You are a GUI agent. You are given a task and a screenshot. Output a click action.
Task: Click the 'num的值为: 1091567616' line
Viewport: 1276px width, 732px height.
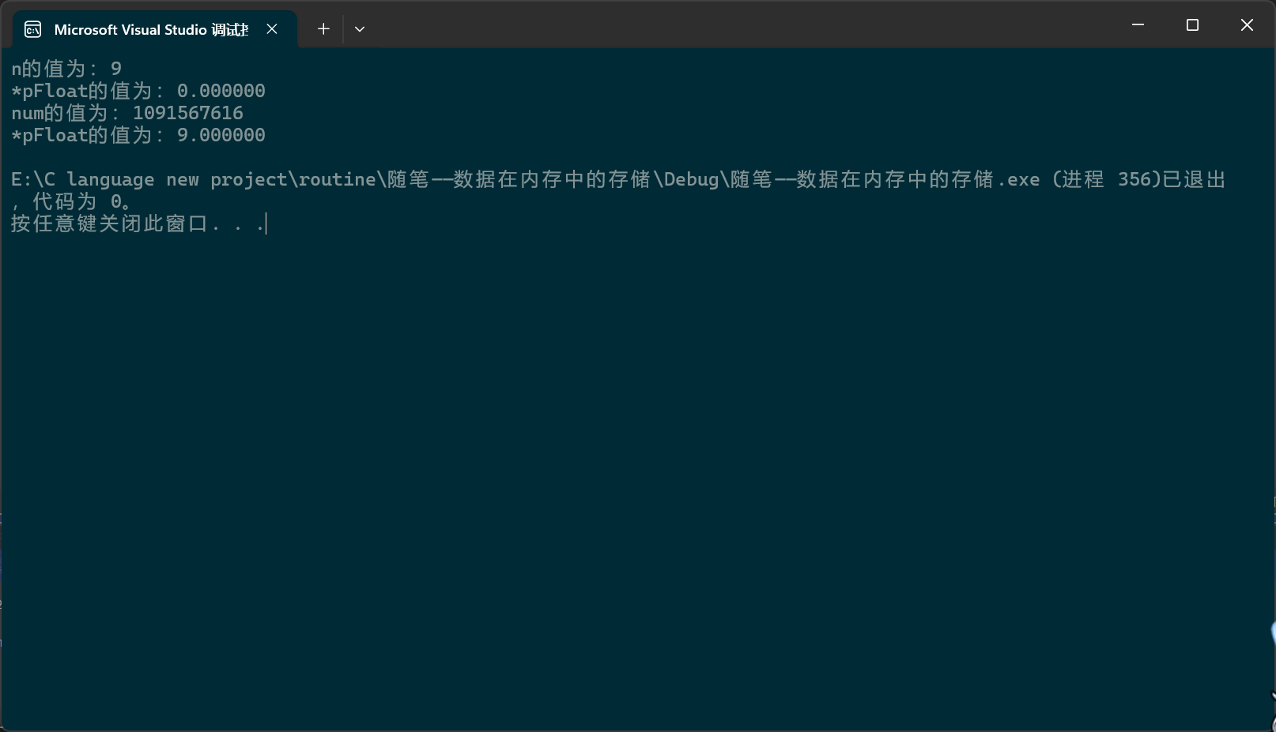point(127,113)
